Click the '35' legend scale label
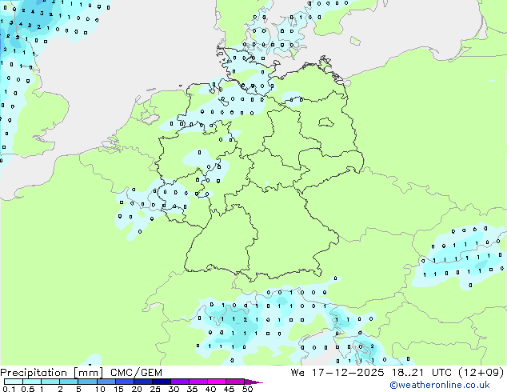Image resolution: width=507 pixels, height=392 pixels. point(192,389)
